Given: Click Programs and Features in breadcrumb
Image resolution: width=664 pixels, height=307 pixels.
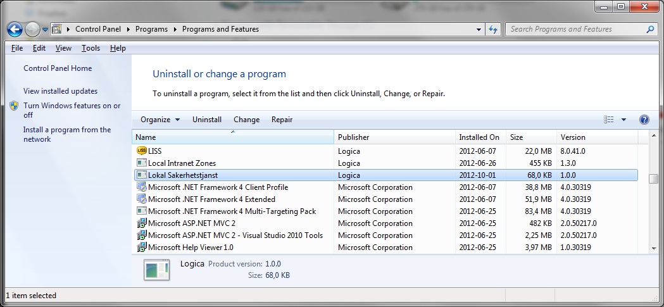Looking at the screenshot, I should (220, 29).
